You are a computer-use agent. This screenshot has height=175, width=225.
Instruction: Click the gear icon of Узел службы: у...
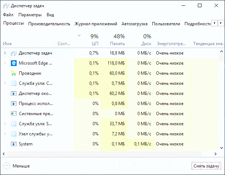point(14,134)
